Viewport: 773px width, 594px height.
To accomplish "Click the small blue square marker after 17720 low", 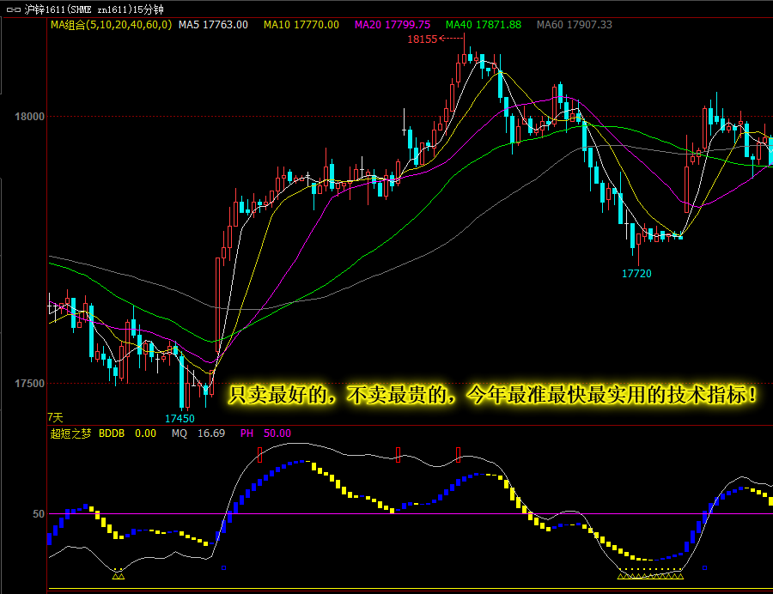I will pyautogui.click(x=704, y=568).
